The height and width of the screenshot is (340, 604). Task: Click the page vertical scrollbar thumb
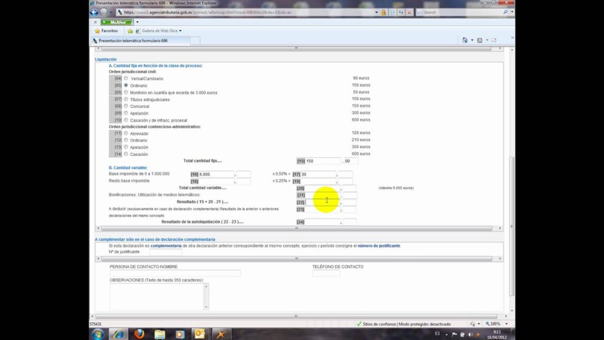(511, 226)
